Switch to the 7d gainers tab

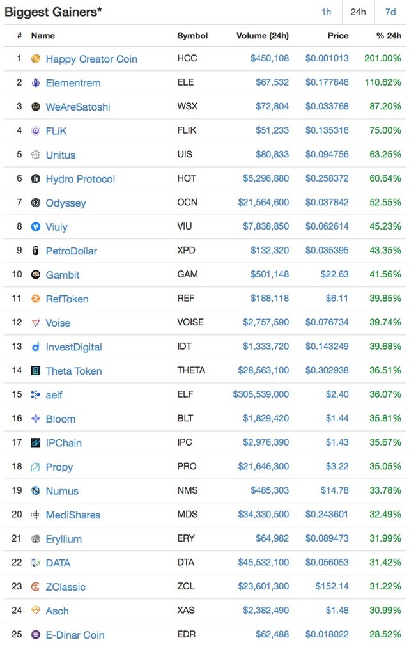click(390, 12)
